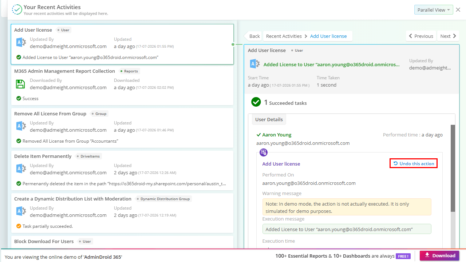Click Undo this action link

(x=414, y=164)
